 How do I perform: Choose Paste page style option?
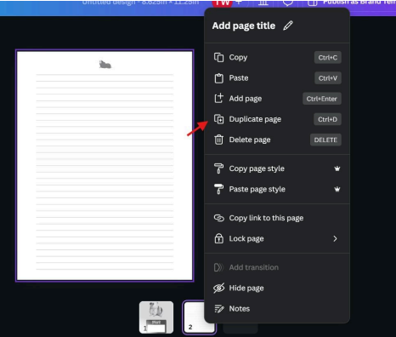[277, 189]
